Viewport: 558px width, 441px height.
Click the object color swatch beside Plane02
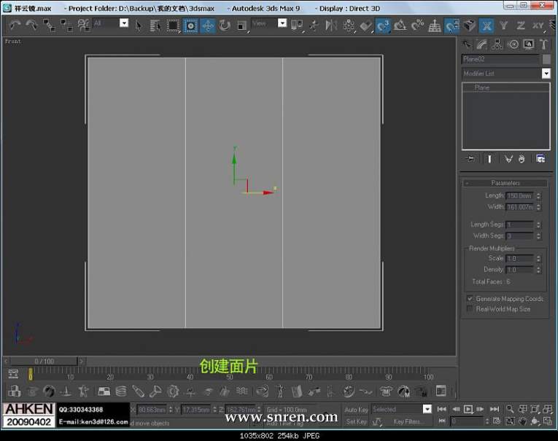(546, 59)
